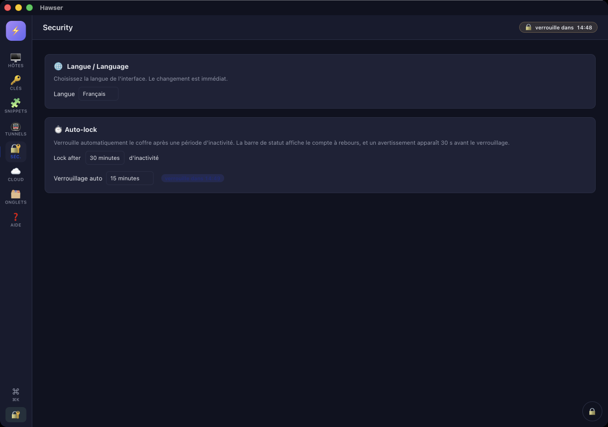Click the 'Security' page title
Viewport: 608px width, 427px height.
pos(57,28)
